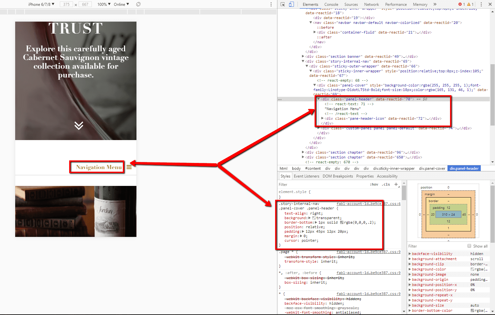Click the rgba(0,0,0,.2) border color swatch
Viewport: 495px width, 315px height.
(x=341, y=222)
